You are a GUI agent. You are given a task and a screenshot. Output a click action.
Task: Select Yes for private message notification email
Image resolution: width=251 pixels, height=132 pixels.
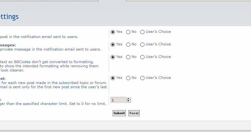[113, 44]
